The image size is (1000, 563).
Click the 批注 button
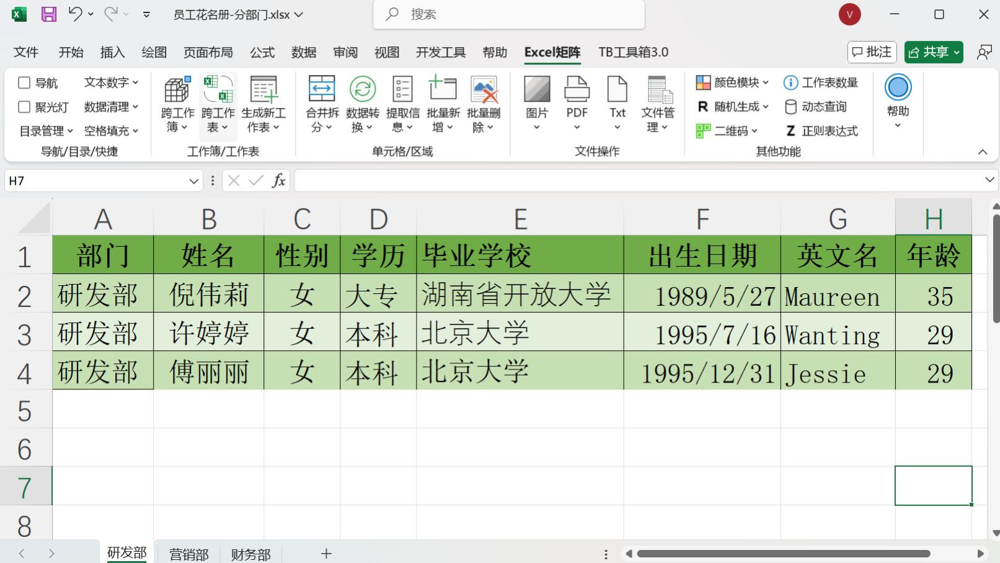(x=872, y=52)
